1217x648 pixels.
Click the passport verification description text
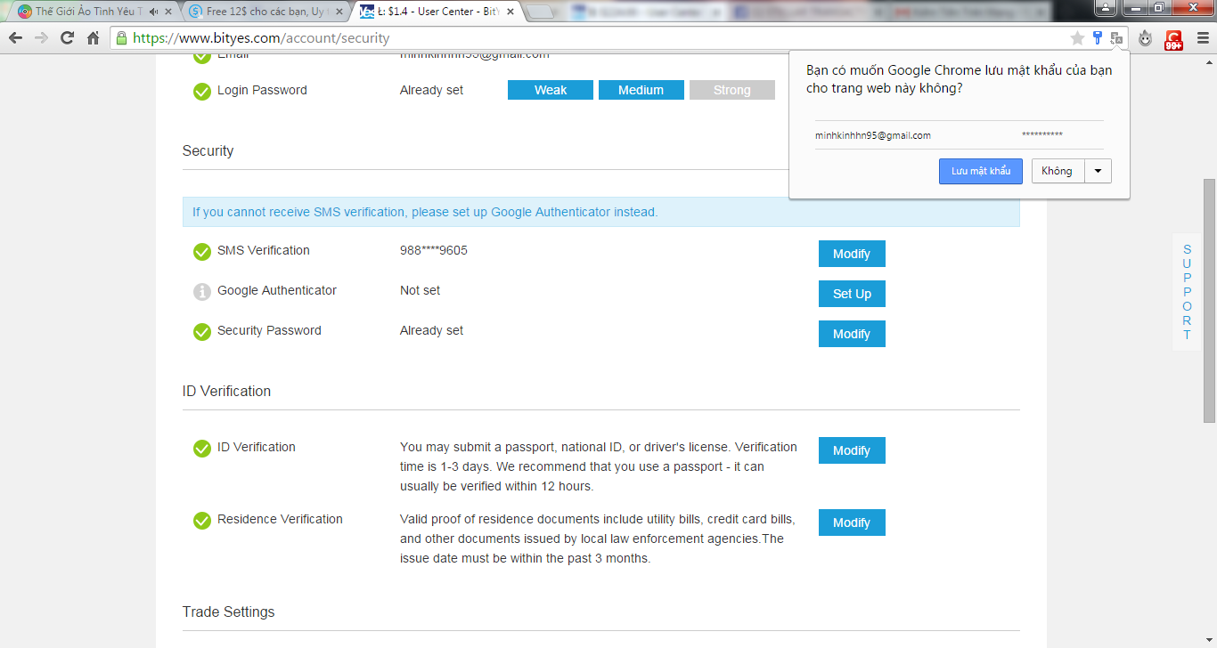tap(599, 466)
